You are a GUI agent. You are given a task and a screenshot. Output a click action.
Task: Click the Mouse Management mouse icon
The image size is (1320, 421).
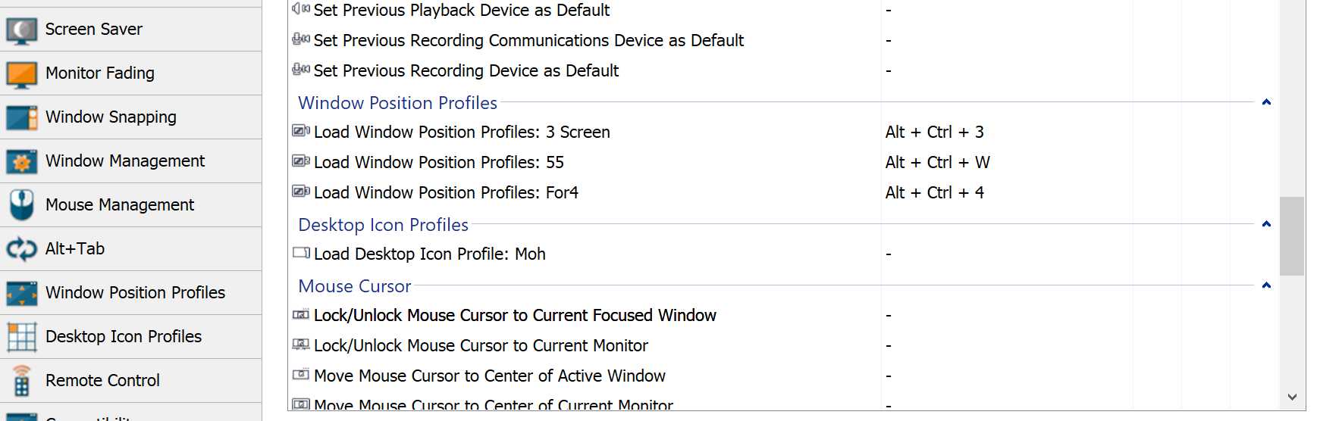coord(21,205)
